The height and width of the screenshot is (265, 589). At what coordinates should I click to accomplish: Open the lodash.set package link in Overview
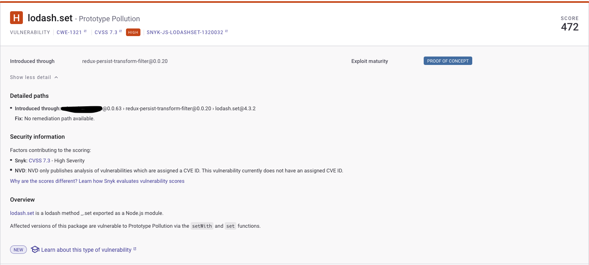click(22, 213)
